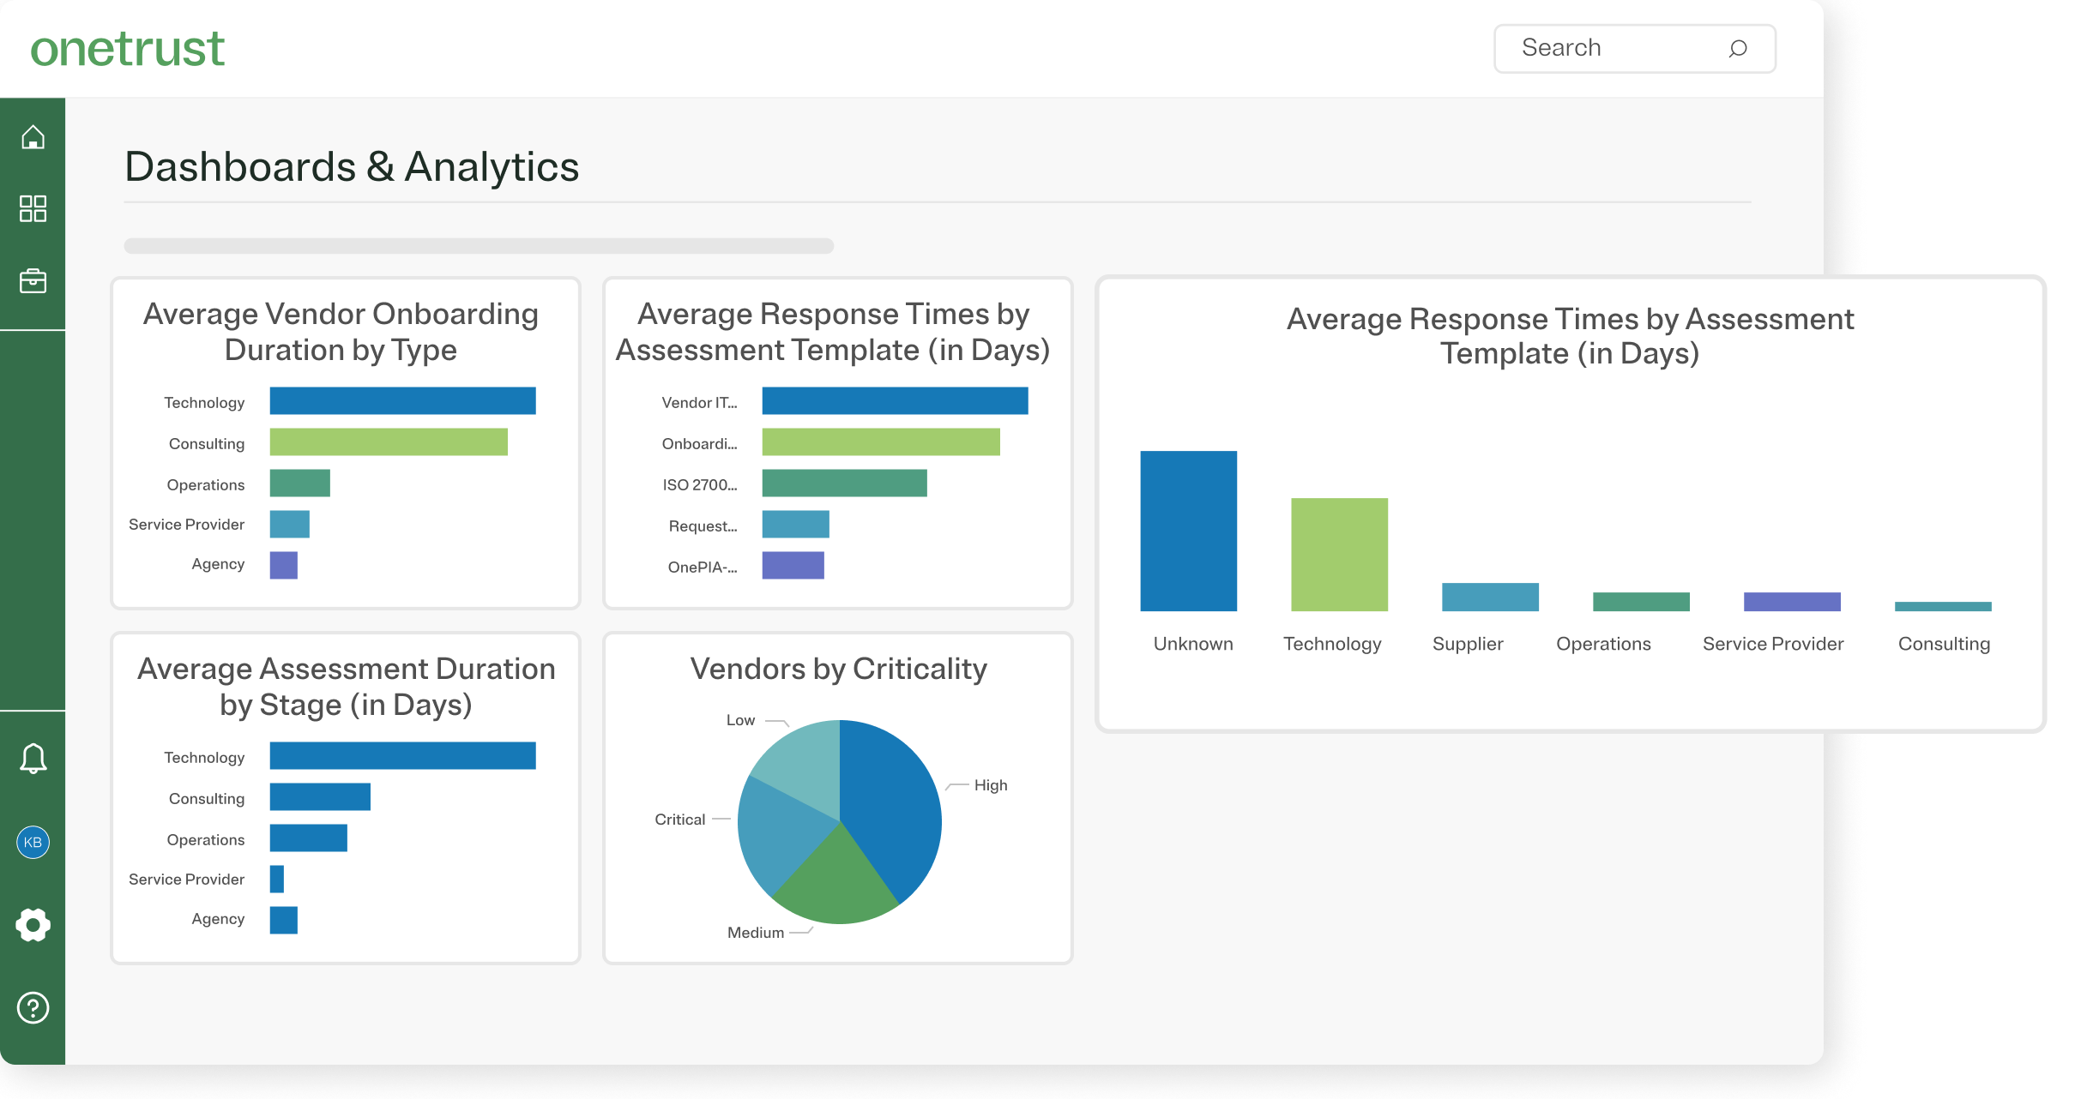This screenshot has width=2081, height=1099.
Task: Click the Agency bar in onboarding chart
Action: 283,564
